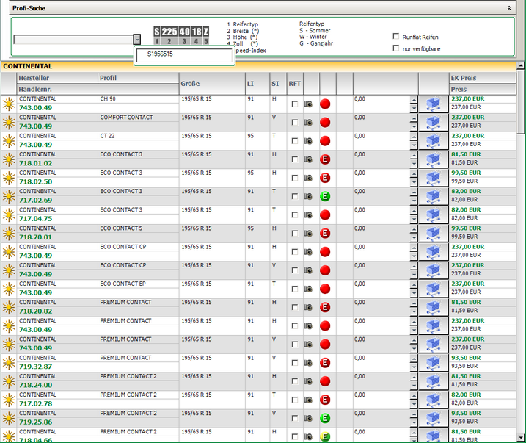Decrease quantity for CT 22 row
The height and width of the screenshot is (443, 526).
(414, 145)
